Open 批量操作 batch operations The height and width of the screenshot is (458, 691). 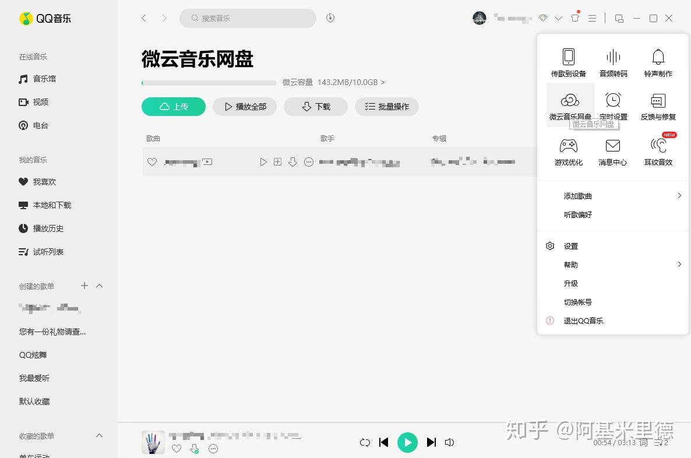click(387, 107)
